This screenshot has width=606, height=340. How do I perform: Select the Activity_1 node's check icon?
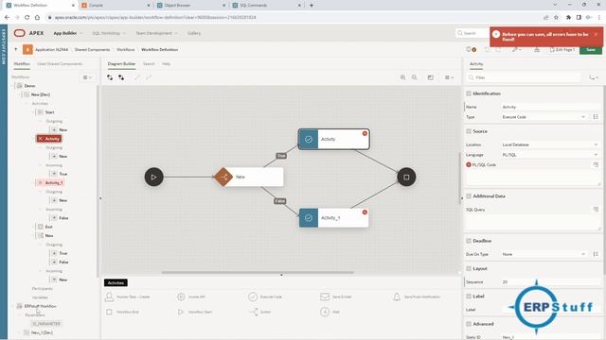click(309, 218)
